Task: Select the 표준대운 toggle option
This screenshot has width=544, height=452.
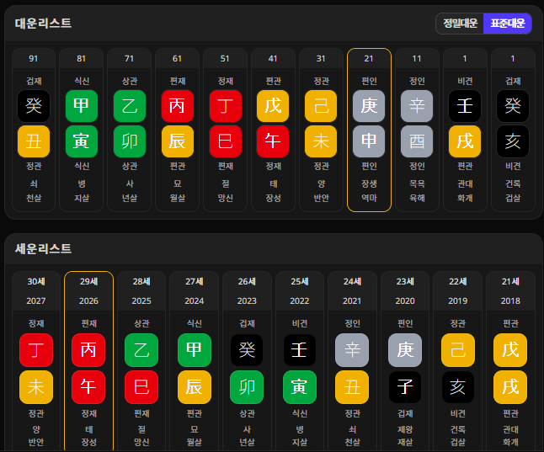Action: [x=507, y=24]
